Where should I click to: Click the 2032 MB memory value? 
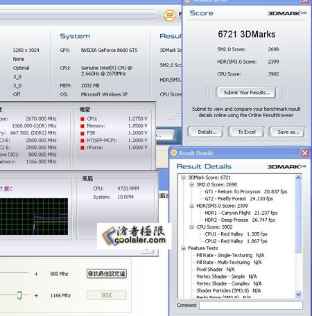click(x=90, y=85)
